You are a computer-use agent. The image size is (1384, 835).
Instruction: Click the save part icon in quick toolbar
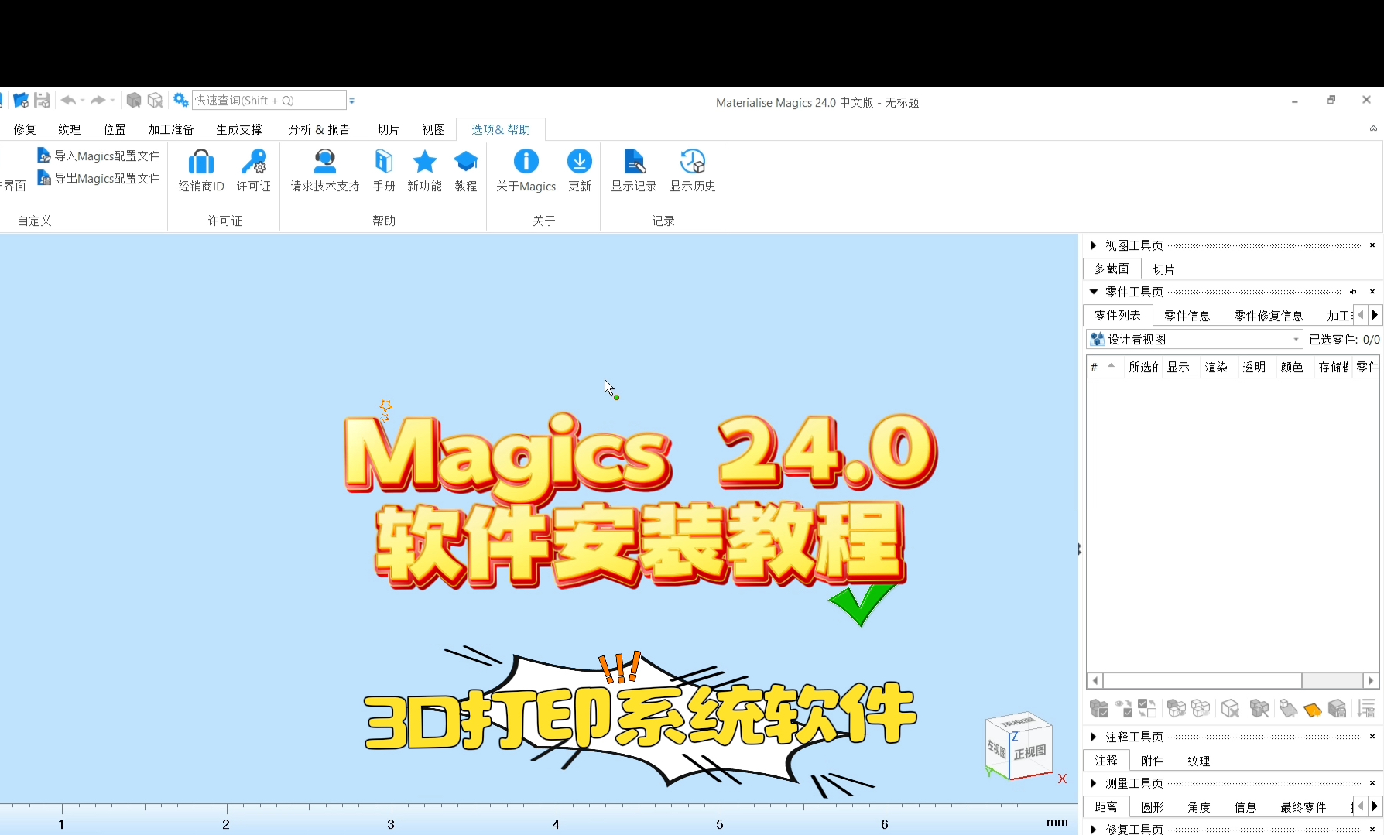coord(43,101)
